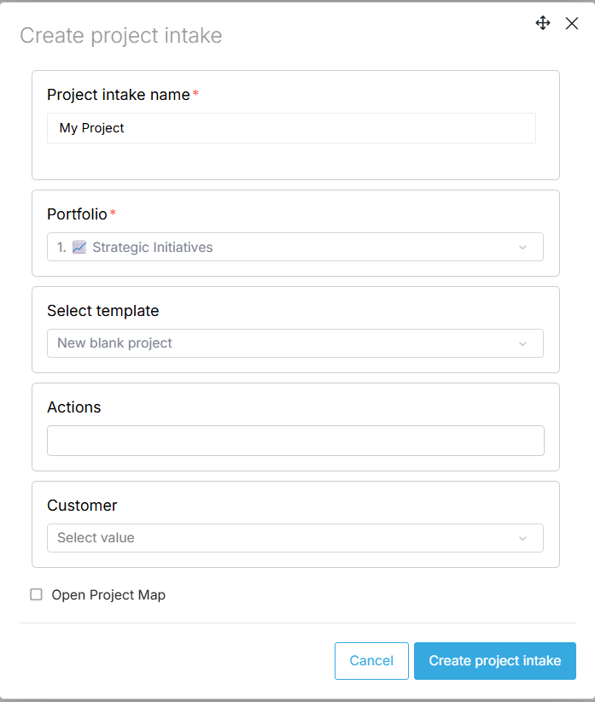Screen dimensions: 595x702
Task: Click into the empty Actions input field
Action: coord(295,441)
